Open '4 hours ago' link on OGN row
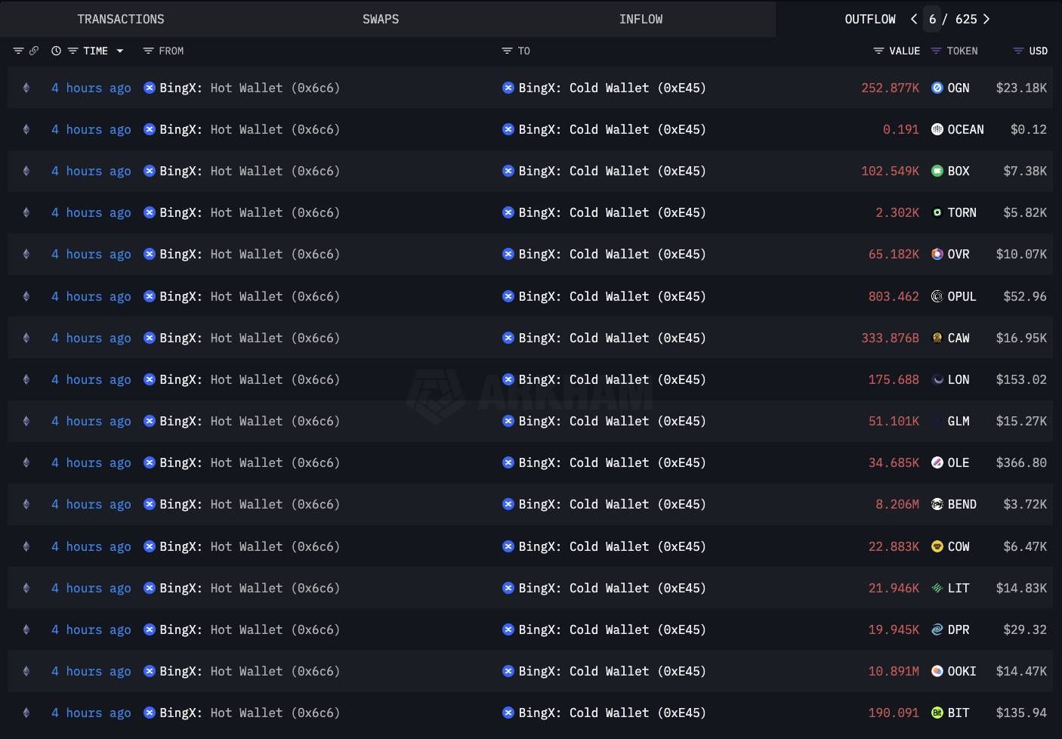The width and height of the screenshot is (1062, 739). [91, 88]
